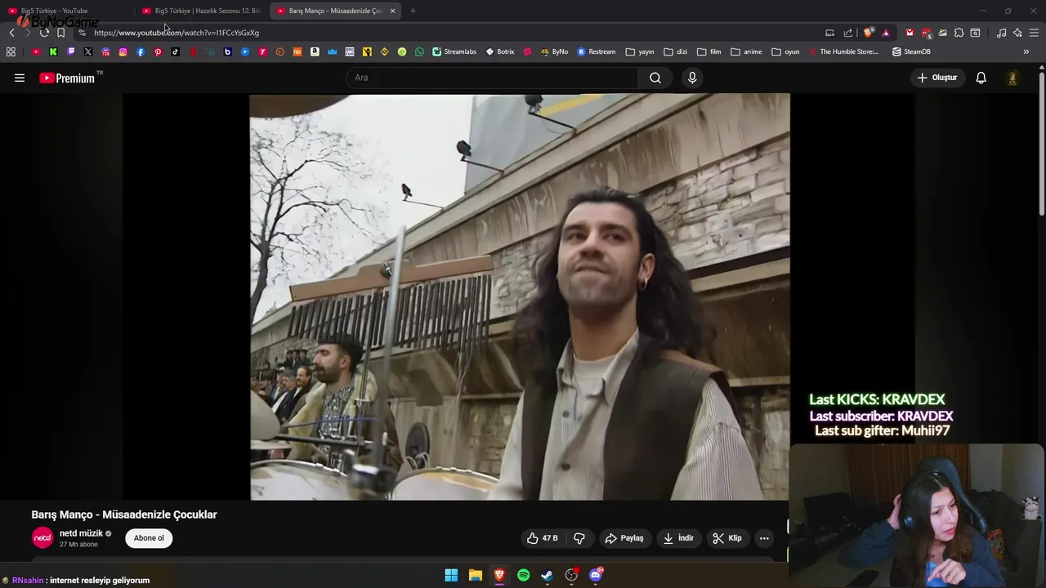
Task: Open the Botrix bookmark
Action: point(500,51)
